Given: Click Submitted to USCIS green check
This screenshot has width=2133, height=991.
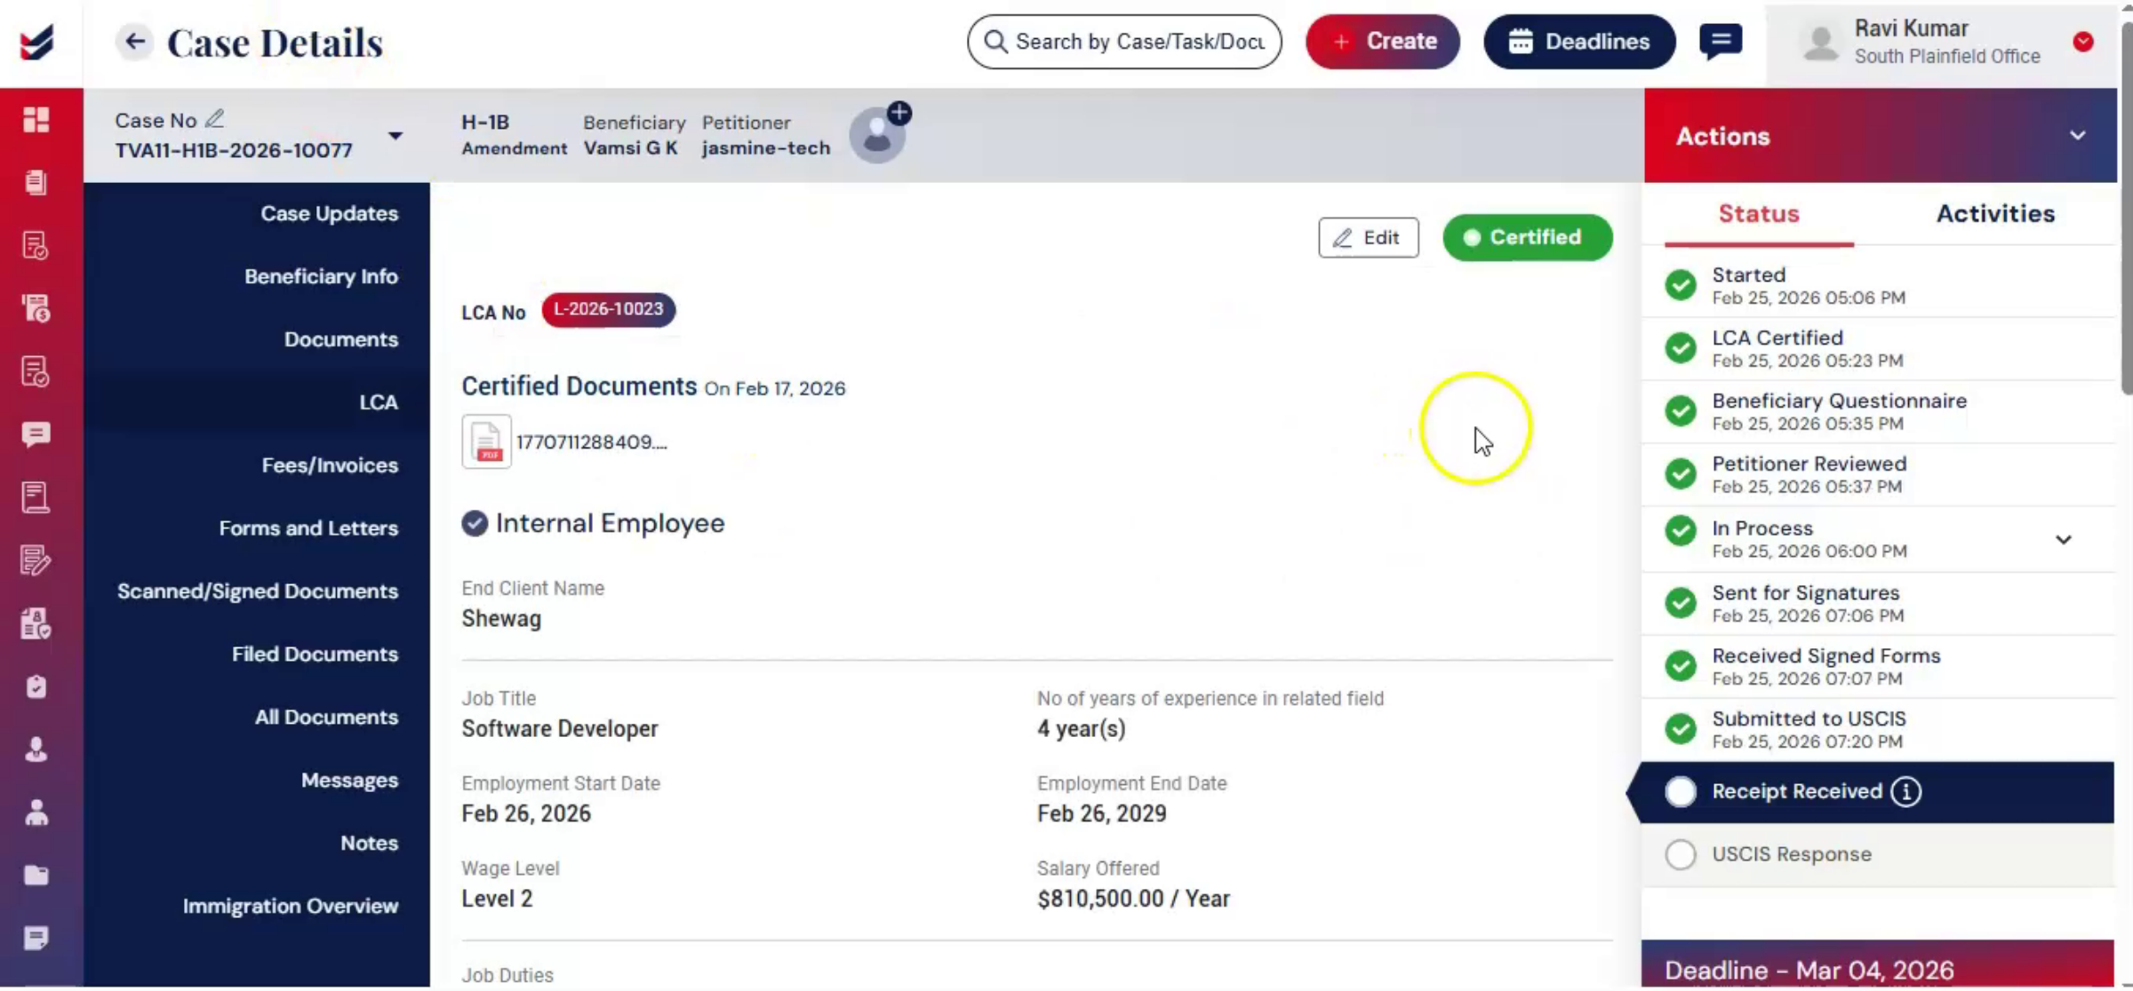Looking at the screenshot, I should point(1681,729).
